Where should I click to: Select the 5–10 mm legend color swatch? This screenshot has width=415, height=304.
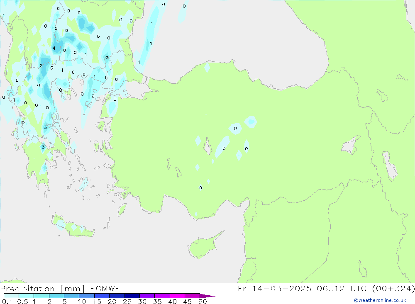point(72,296)
